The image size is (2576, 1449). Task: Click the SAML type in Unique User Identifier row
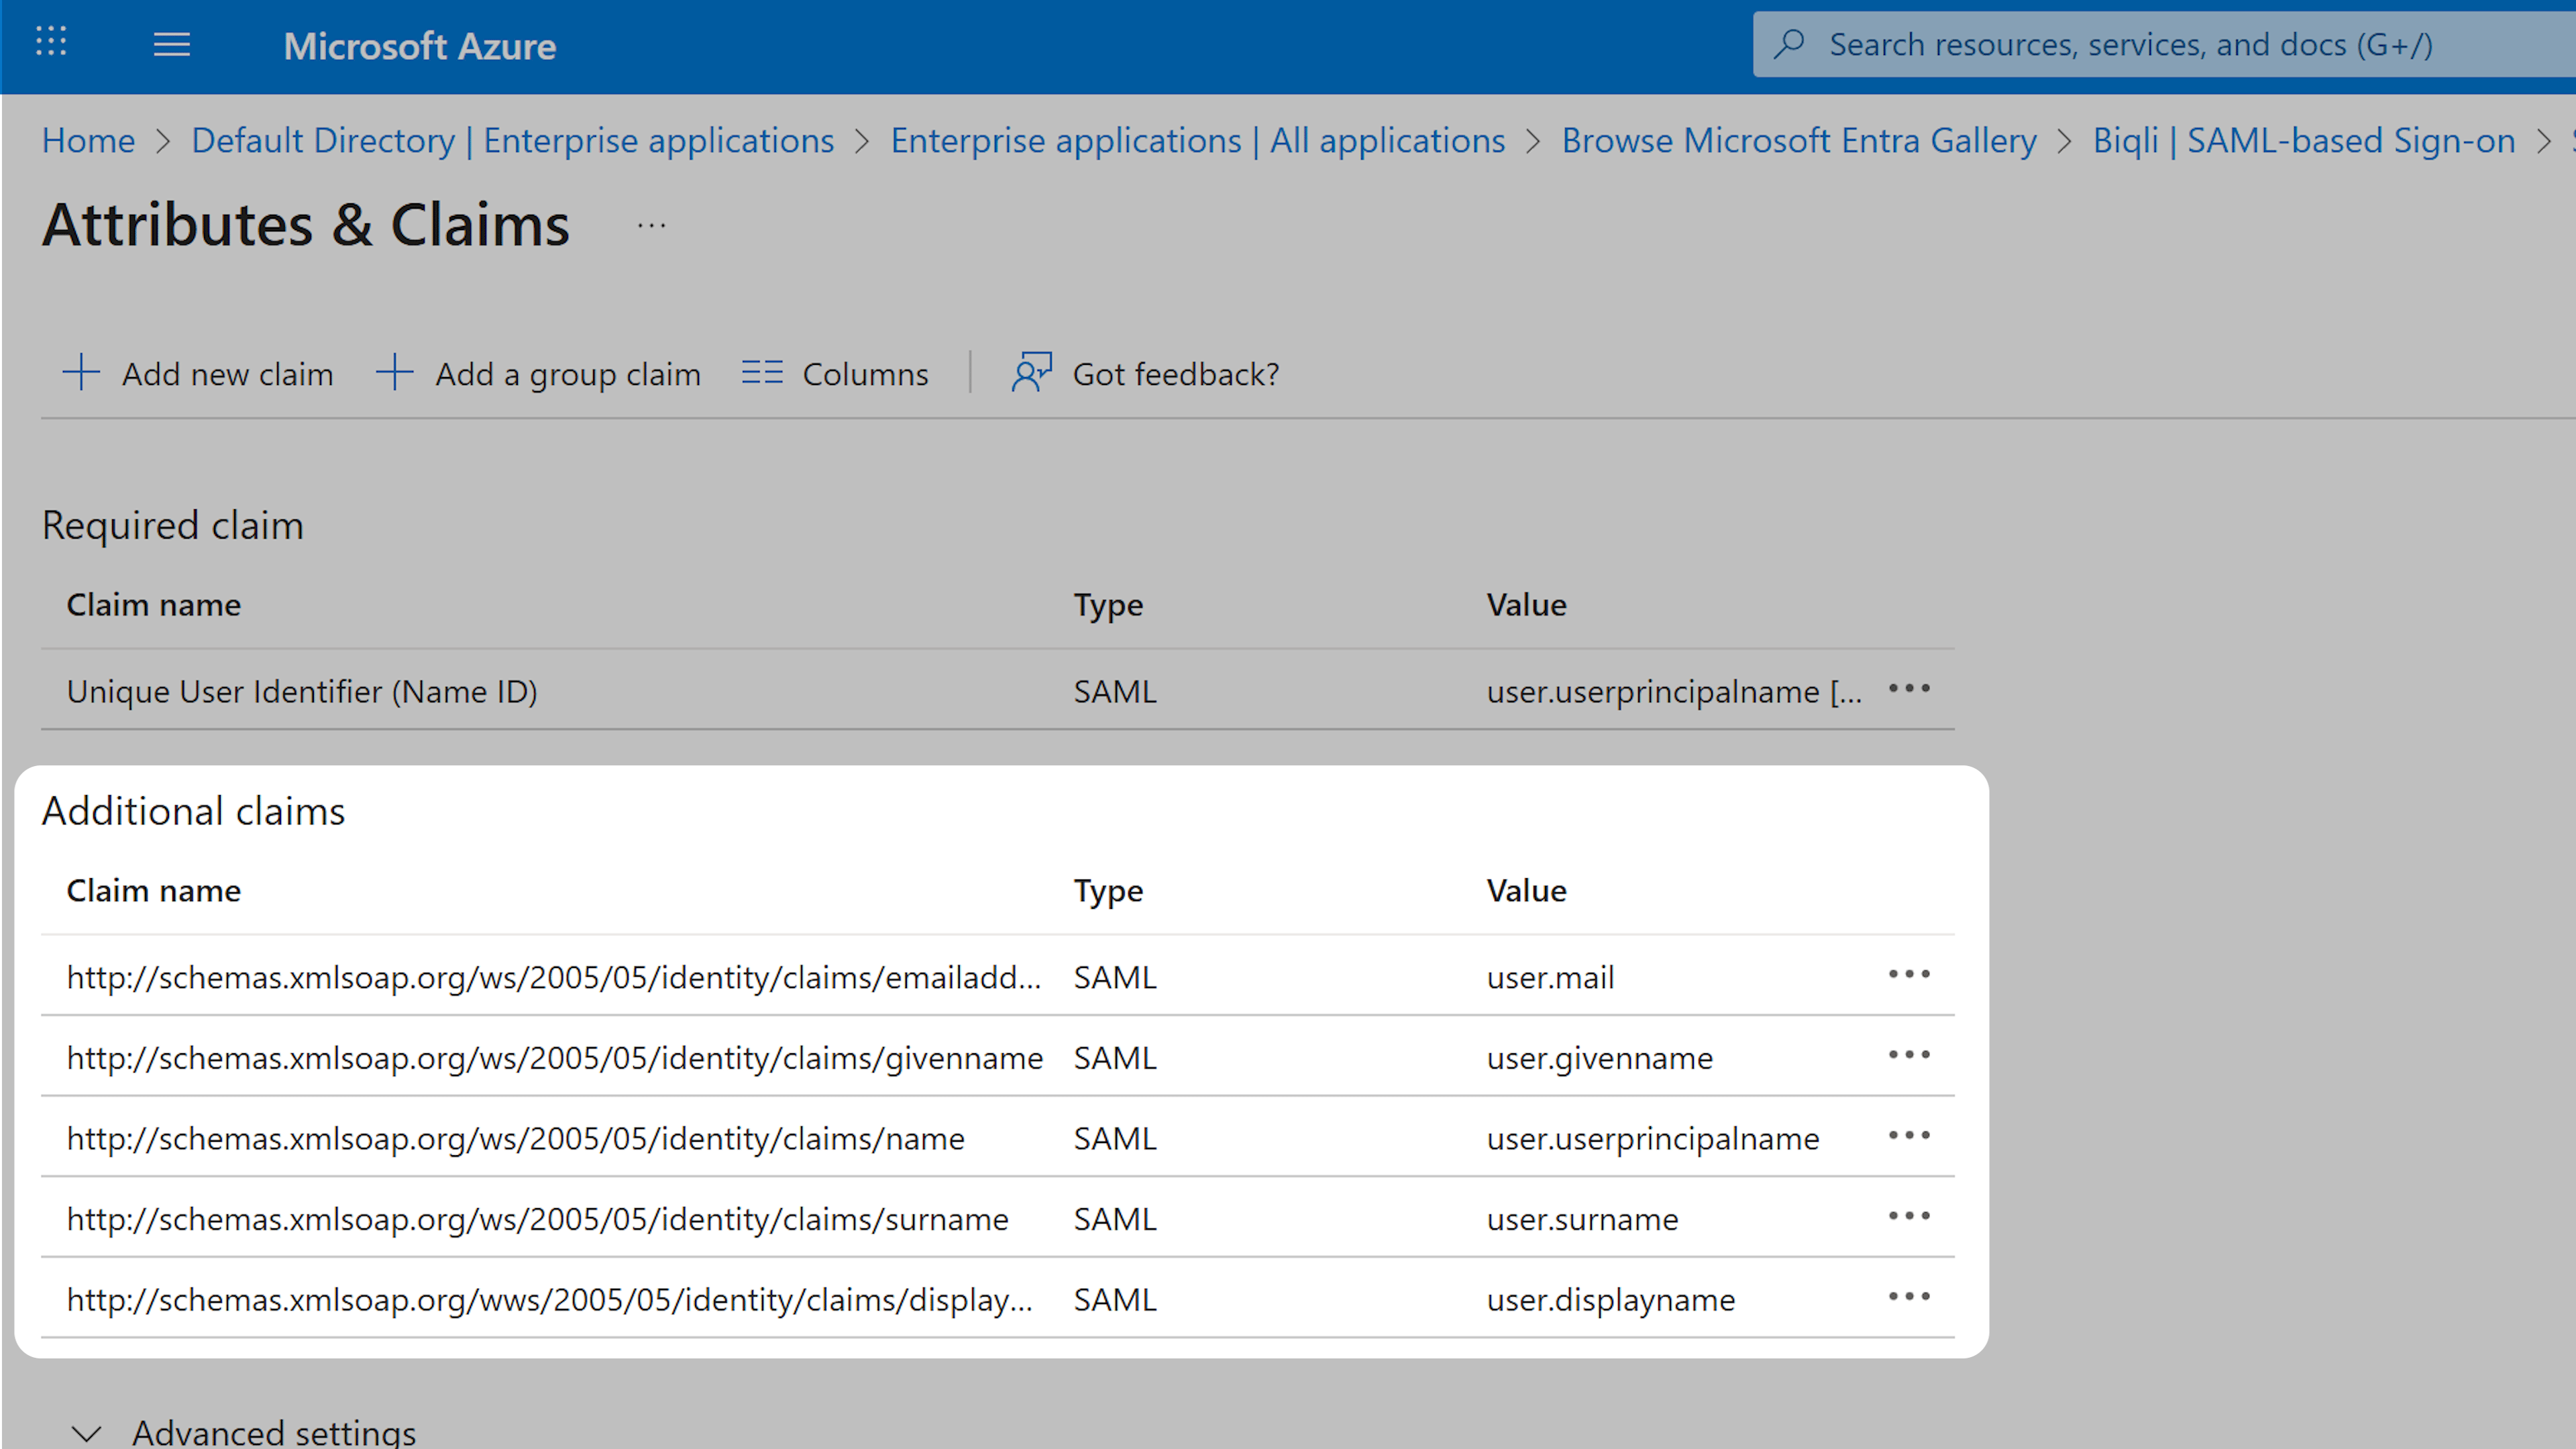pos(1114,691)
